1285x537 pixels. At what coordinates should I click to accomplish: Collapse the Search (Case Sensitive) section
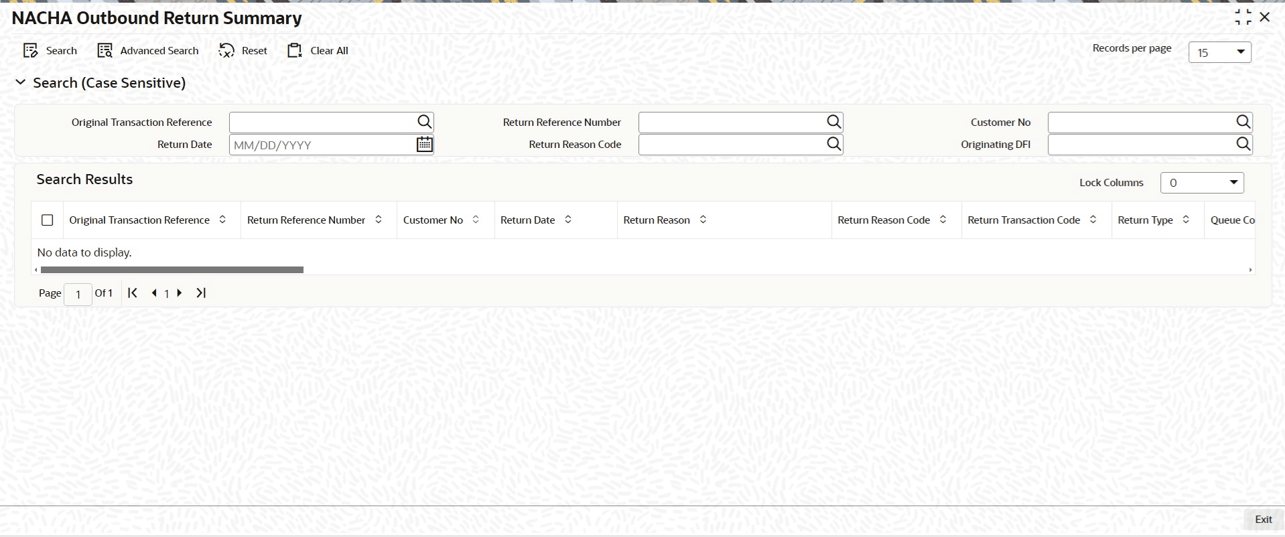(x=21, y=82)
